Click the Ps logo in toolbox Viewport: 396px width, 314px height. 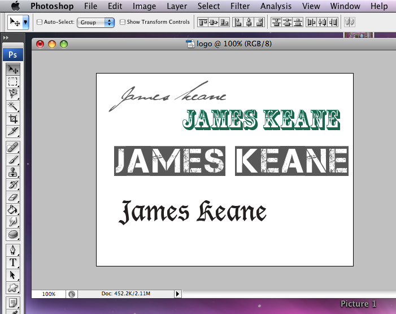13,55
